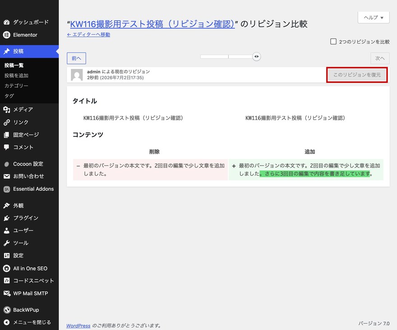Image resolution: width=397 pixels, height=330 pixels.
Task: Open the ヘルプ dropdown tab
Action: (374, 18)
